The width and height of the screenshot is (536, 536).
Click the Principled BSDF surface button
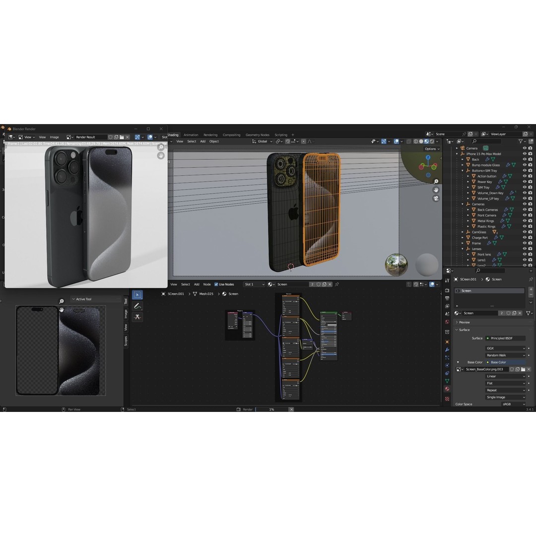click(505, 338)
